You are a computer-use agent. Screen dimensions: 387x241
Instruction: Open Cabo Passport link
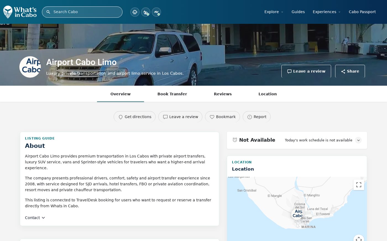click(362, 12)
